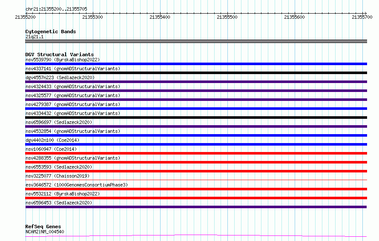The width and height of the screenshot is (379, 241).
Task: Click the blue bar under nsv4532854
Action: (196, 135)
